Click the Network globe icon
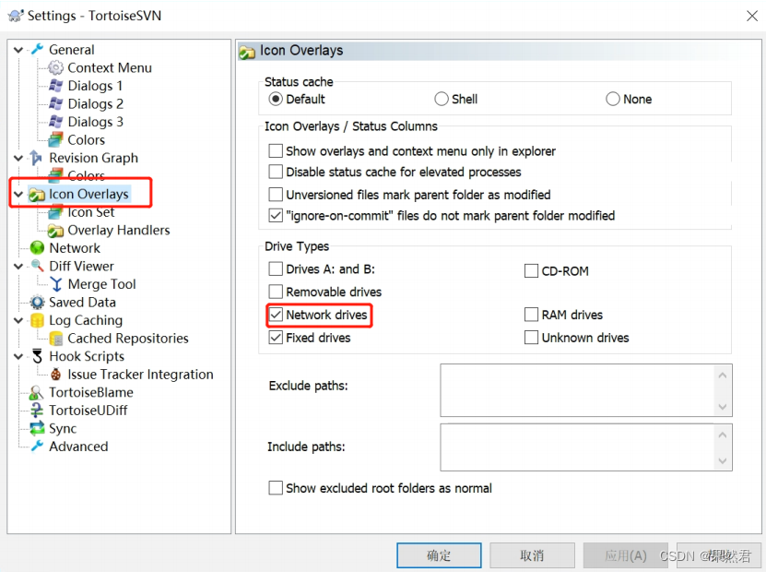The image size is (766, 572). tap(37, 248)
